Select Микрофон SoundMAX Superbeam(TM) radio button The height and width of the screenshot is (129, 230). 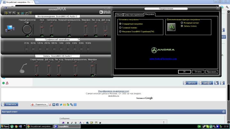point(120,31)
